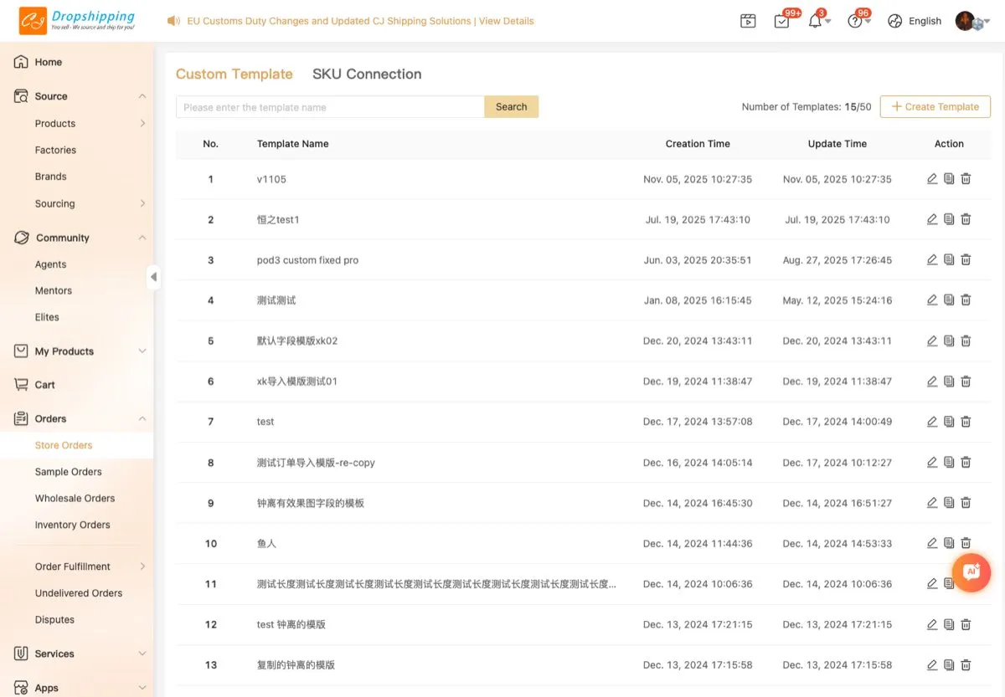Select the Custom Template tab
The image size is (1005, 697).
coord(234,74)
